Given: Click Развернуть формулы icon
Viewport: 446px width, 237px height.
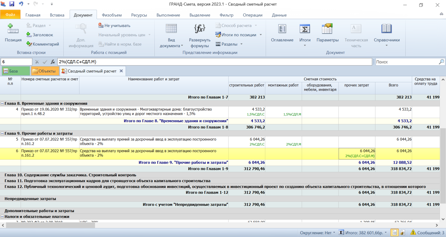Looking at the screenshot, I should pos(200,29).
